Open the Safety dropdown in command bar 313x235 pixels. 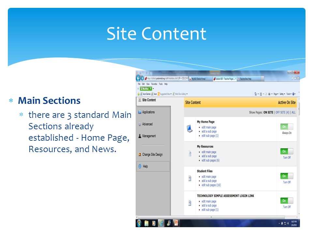tap(282, 94)
